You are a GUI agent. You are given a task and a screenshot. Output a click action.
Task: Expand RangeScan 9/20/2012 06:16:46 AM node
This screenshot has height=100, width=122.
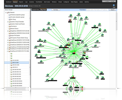pos(8,31)
